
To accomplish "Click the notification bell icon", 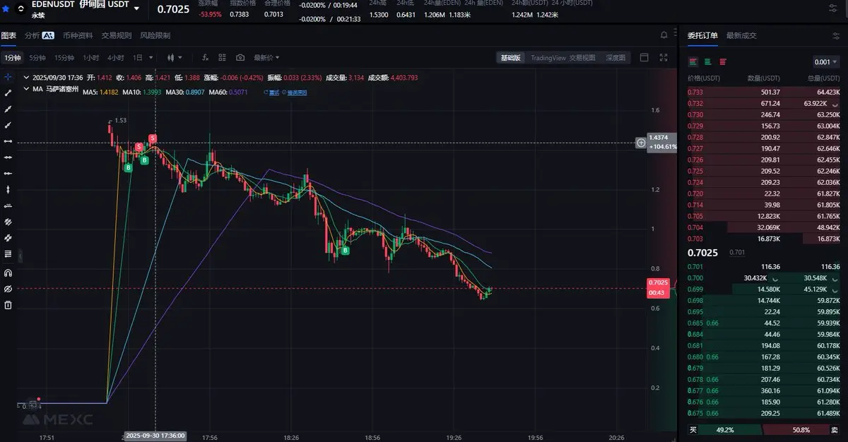I will tap(664, 35).
